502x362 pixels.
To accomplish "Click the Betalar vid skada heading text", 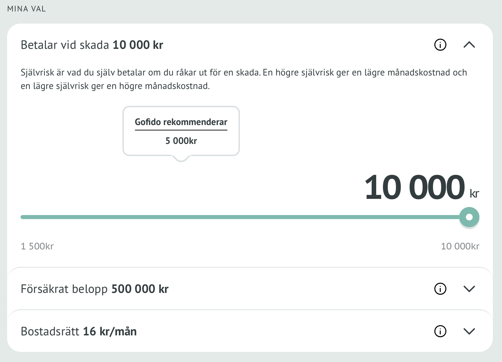I will (x=92, y=45).
